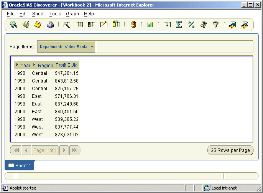Click the funnel conditions icon
The width and height of the screenshot is (263, 193).
pyautogui.click(x=215, y=25)
